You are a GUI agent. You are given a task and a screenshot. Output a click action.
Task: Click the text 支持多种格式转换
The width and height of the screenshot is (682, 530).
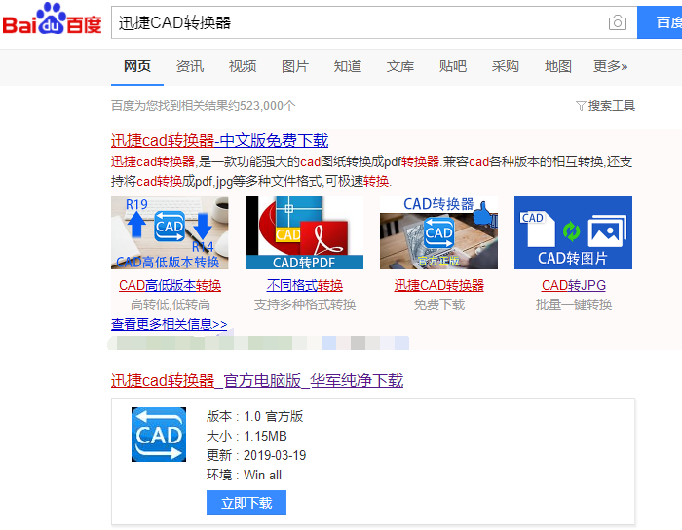(x=304, y=304)
